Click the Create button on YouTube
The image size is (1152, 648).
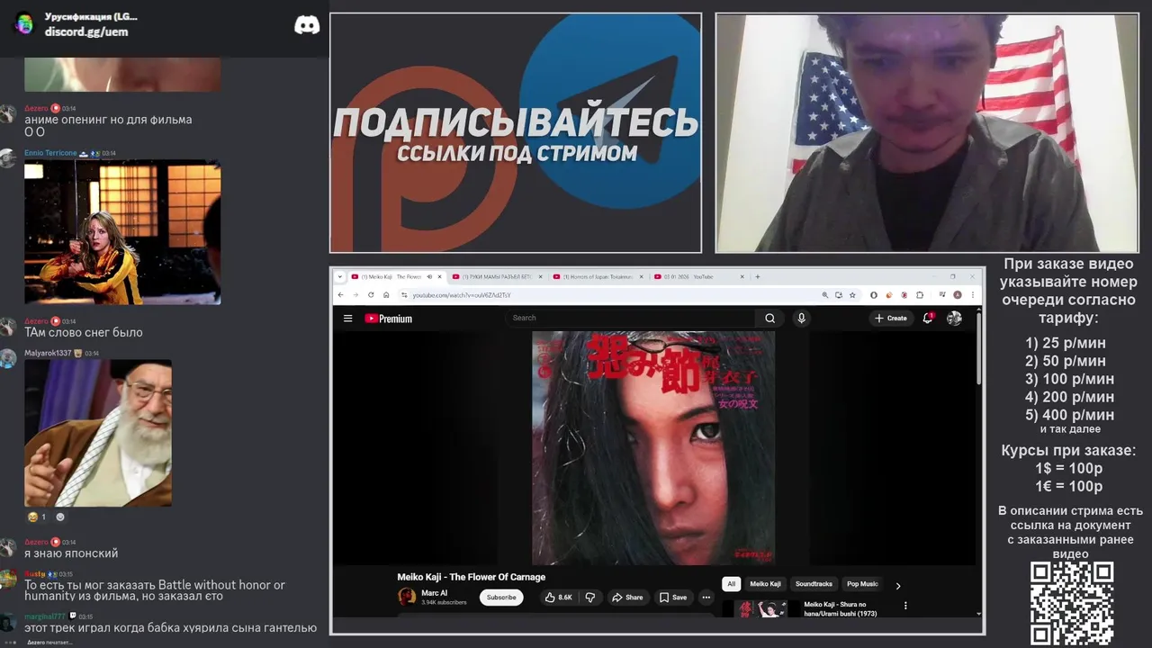(891, 318)
